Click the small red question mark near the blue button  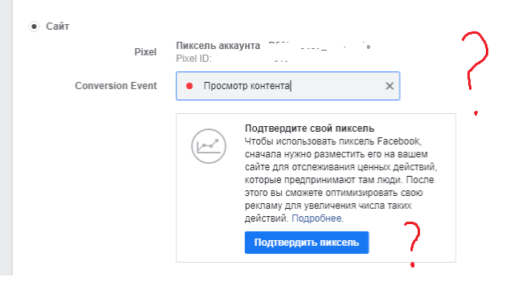tap(412, 236)
